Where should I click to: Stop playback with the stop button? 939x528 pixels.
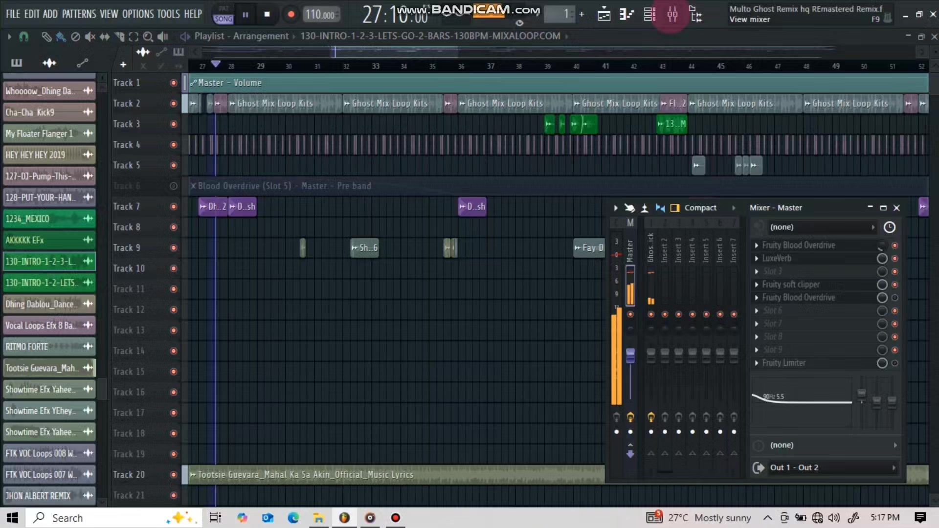[x=267, y=15]
